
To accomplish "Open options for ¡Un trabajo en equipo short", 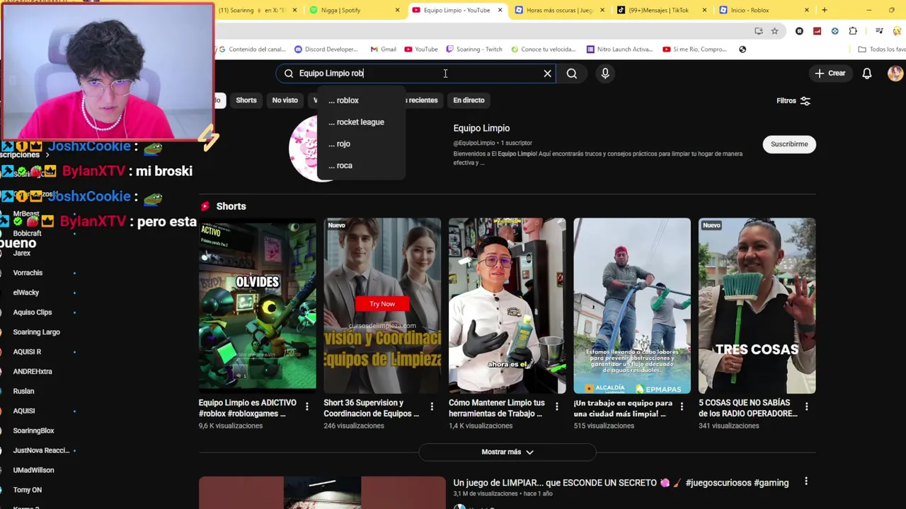I will pos(682,406).
